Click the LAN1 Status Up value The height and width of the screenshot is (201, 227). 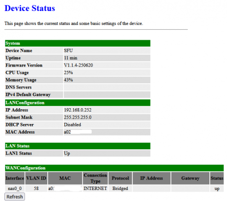pos(67,153)
